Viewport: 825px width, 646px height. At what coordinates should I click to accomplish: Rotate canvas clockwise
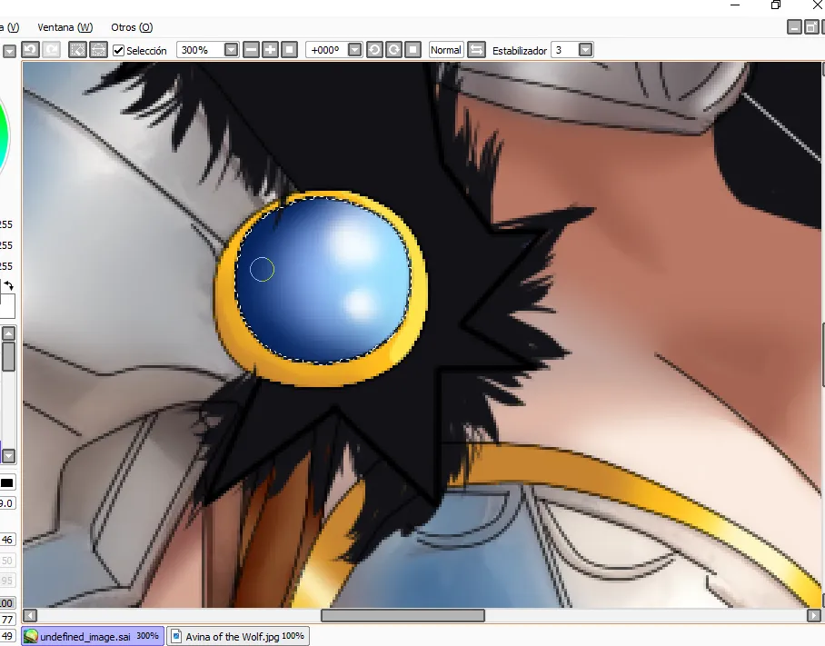tap(393, 50)
